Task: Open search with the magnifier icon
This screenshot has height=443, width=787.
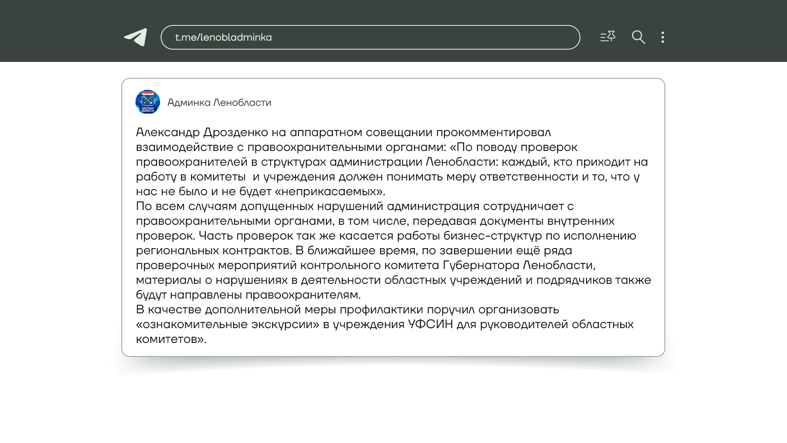Action: coord(638,37)
